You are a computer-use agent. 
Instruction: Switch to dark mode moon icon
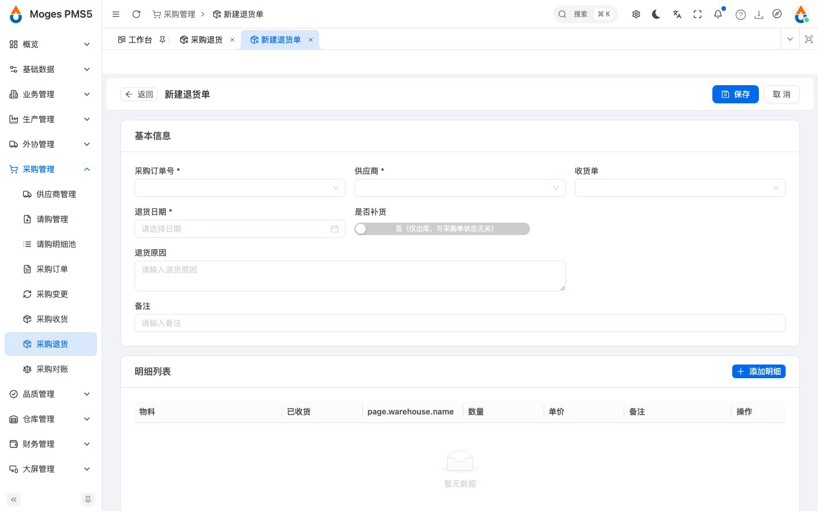pos(657,14)
